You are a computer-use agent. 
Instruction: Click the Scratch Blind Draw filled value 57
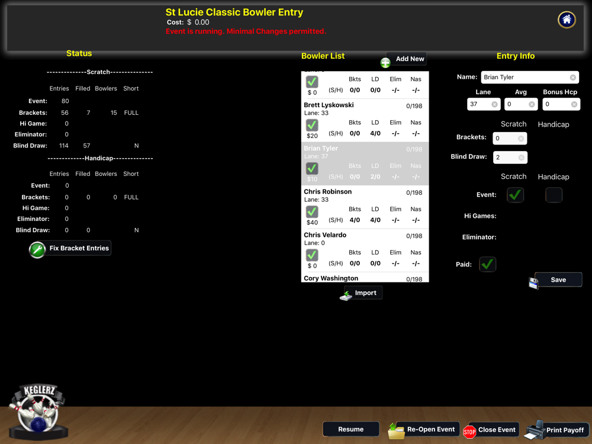tap(86, 146)
